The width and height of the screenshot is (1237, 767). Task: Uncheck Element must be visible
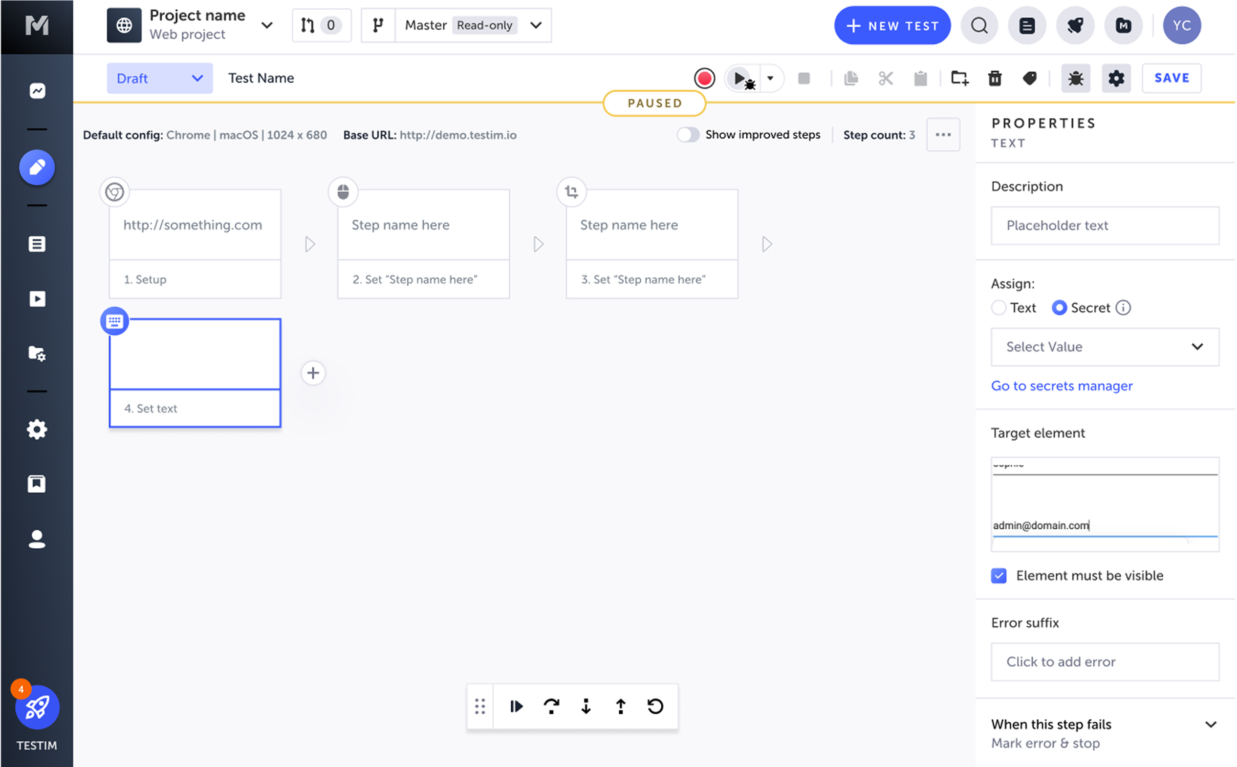pyautogui.click(x=999, y=576)
